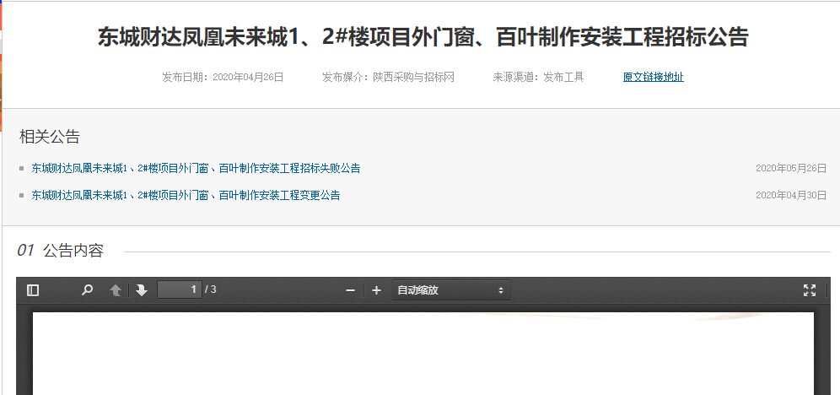Open the 招标失败公告 related announcement
The image size is (840, 395).
coord(196,168)
